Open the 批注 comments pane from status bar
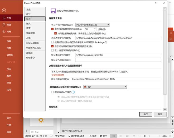 103,136
